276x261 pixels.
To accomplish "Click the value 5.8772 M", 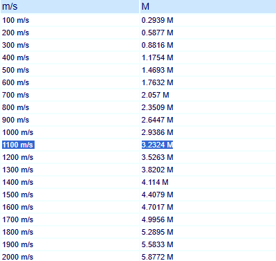I will click(x=157, y=257).
